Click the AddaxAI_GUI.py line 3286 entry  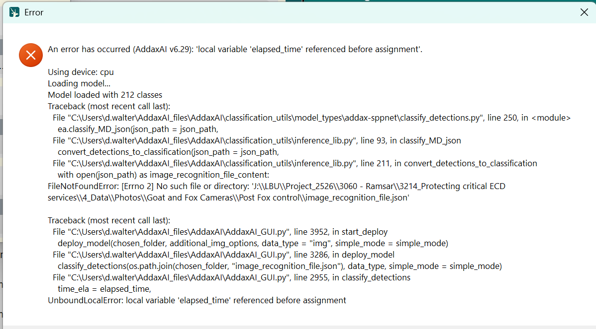click(223, 255)
